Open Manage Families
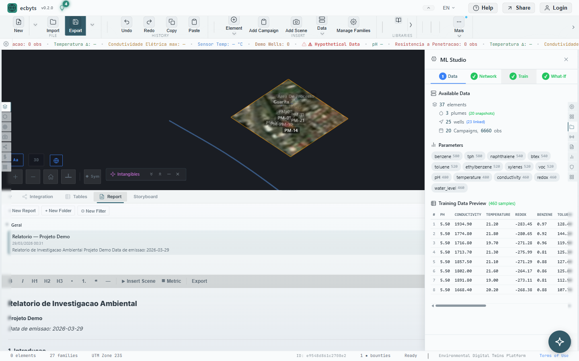Viewport: 579px width, 361px height. click(x=353, y=25)
